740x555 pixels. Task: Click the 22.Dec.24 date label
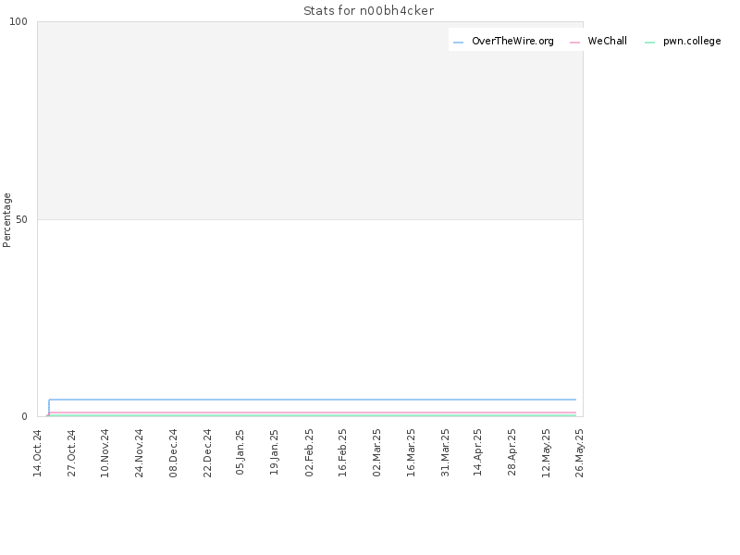click(x=207, y=453)
